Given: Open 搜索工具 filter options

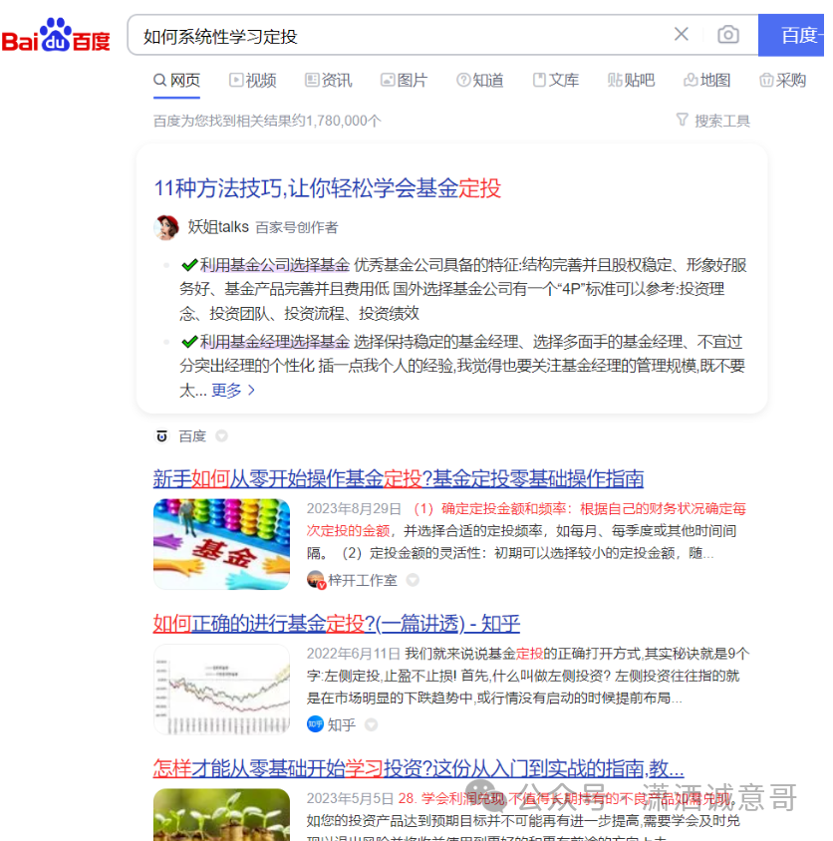Looking at the screenshot, I should click(712, 121).
